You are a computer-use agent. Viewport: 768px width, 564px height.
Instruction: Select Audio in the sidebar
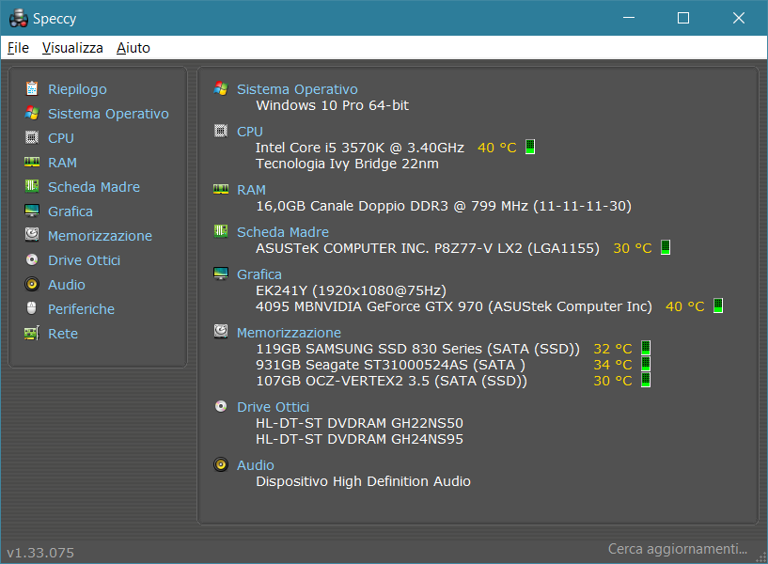67,285
